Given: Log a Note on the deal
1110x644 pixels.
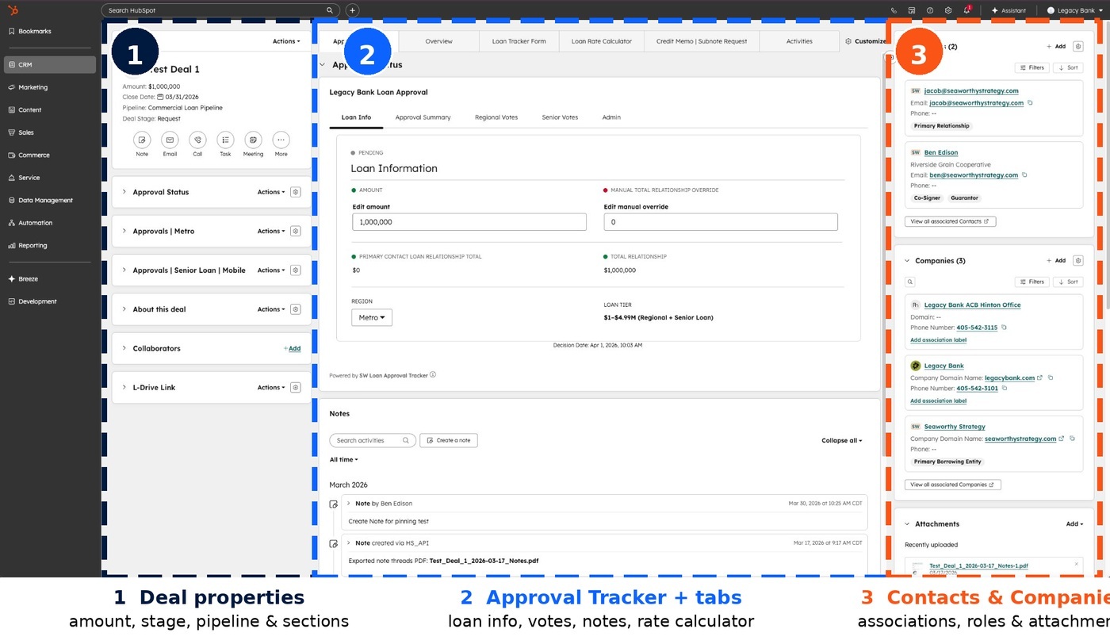Looking at the screenshot, I should 142,140.
